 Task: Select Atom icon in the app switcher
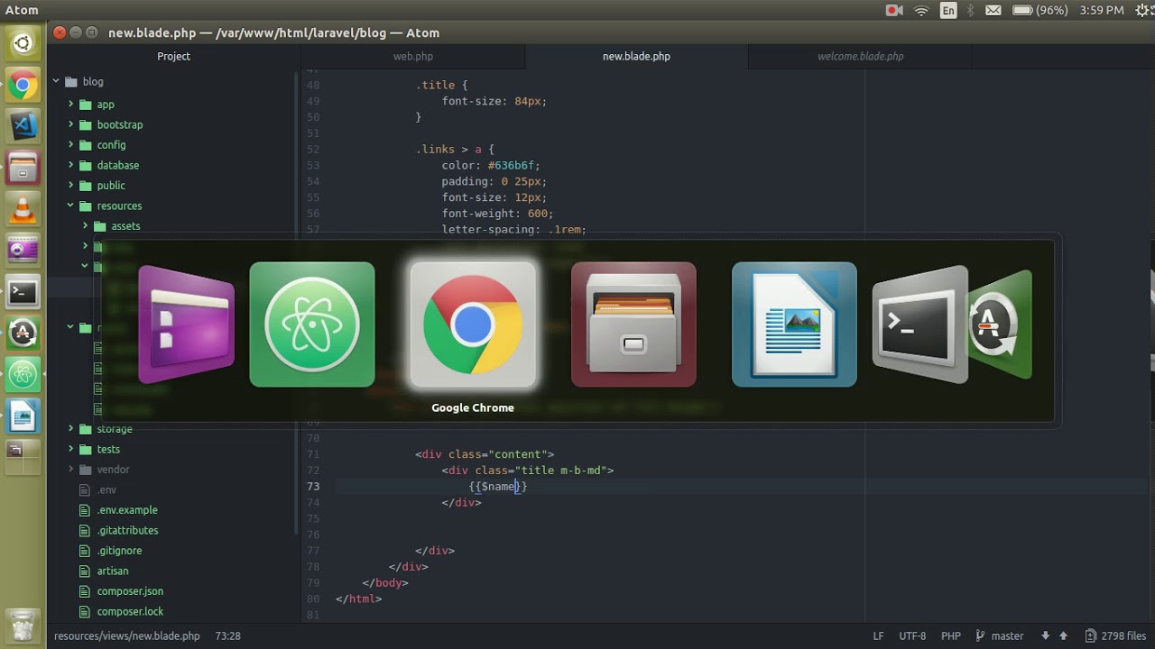click(x=312, y=324)
